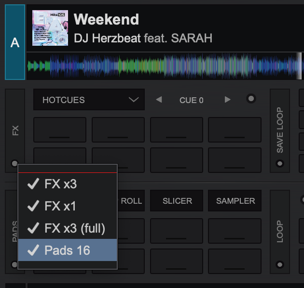Viewport: 304px width, 288px height.
Task: Click the waveform overview of the track
Action: [x=164, y=66]
